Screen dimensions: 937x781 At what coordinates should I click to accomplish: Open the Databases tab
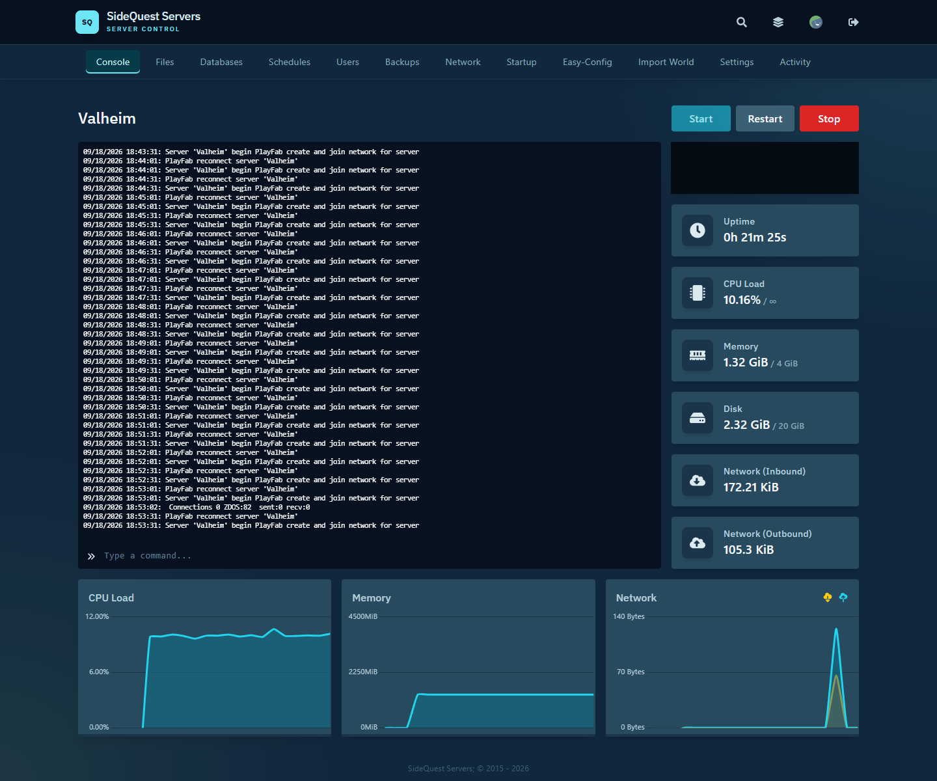pyautogui.click(x=221, y=62)
